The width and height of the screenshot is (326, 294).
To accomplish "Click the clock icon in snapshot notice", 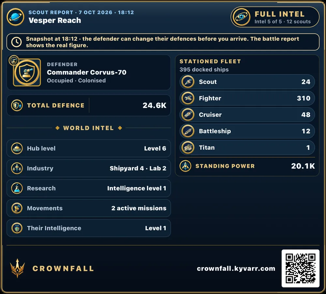I will pos(16,42).
